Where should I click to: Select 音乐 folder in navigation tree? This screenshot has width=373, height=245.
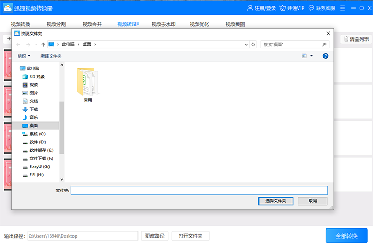point(30,117)
